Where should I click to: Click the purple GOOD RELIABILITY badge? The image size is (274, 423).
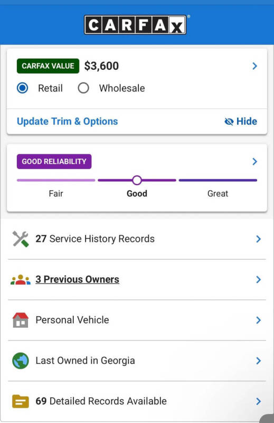(54, 162)
